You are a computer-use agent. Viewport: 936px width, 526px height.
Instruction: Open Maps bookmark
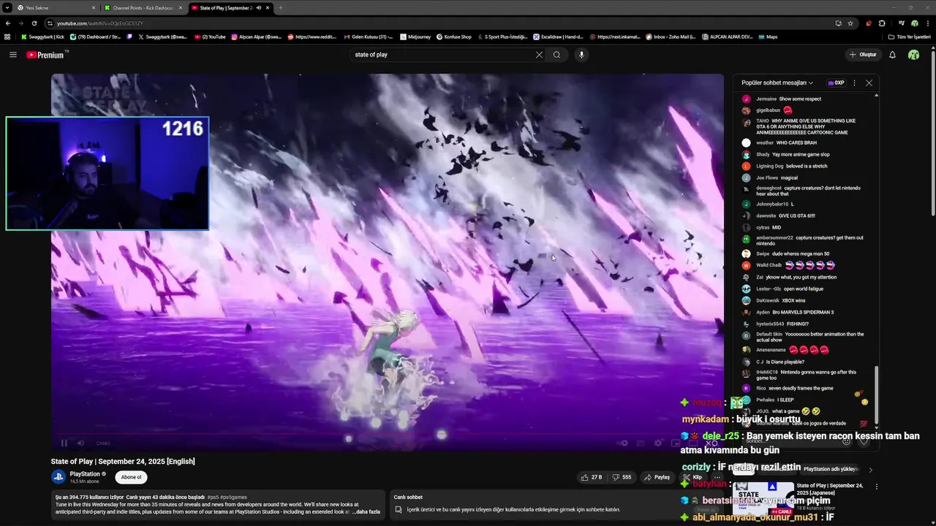coord(768,37)
